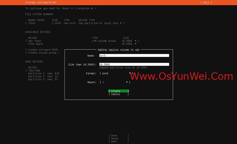Select partition 1 row under /dev/sda
Viewport: 237px width, 144px height.
click(44, 73)
